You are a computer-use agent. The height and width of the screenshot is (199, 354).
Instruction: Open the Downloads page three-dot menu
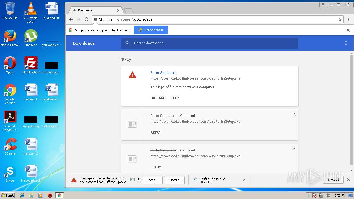[346, 43]
